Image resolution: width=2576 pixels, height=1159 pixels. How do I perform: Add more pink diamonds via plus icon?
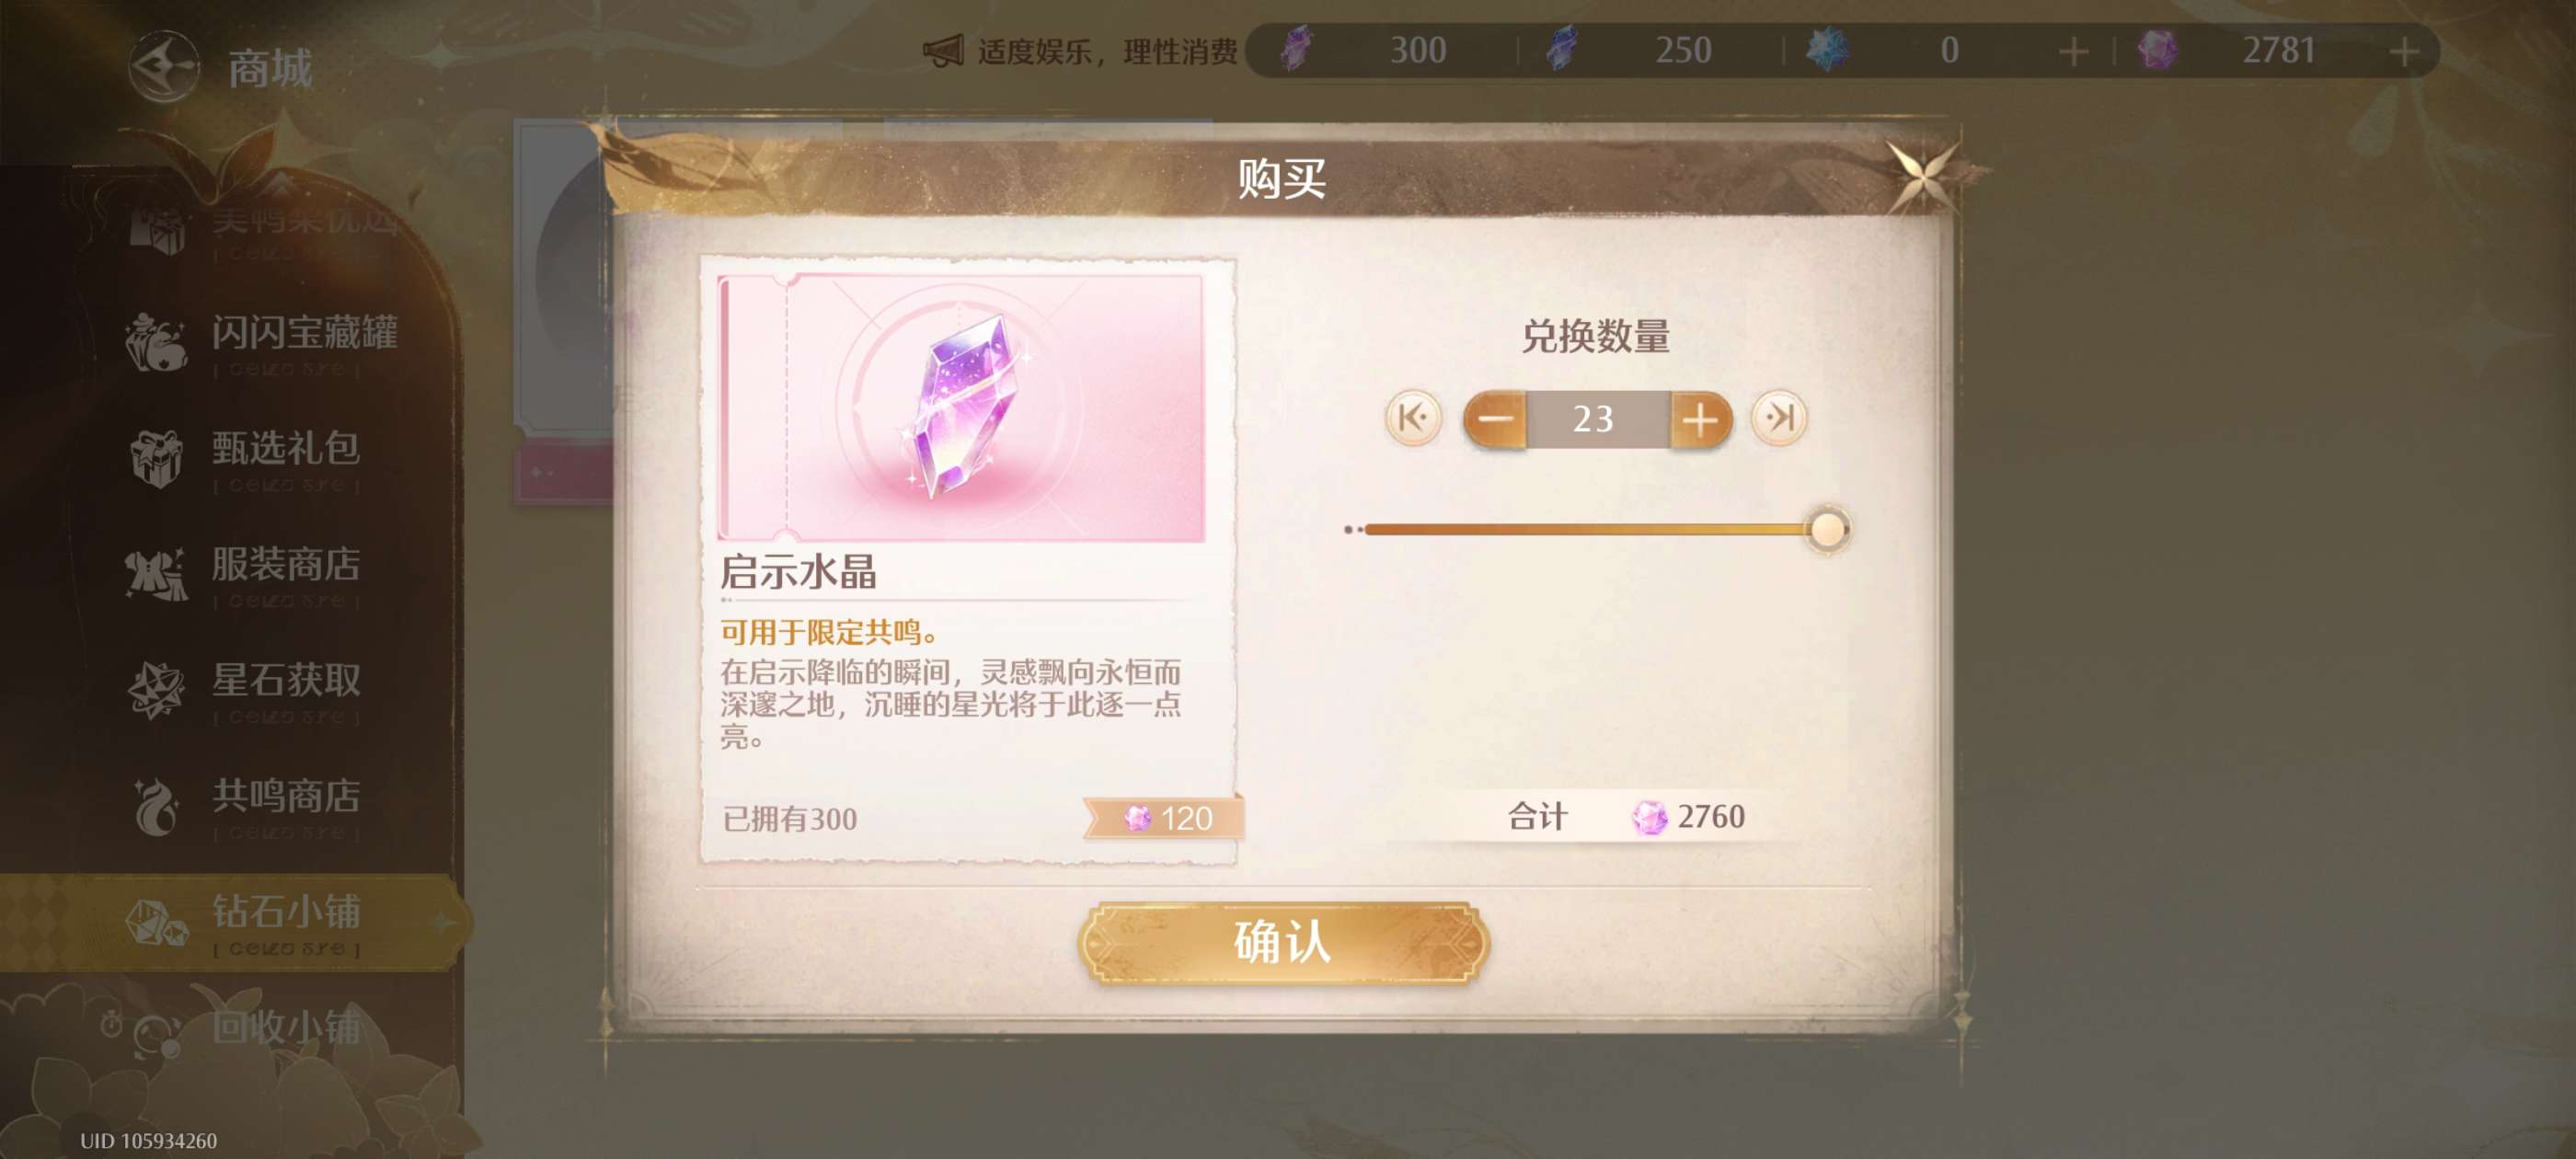2404,51
